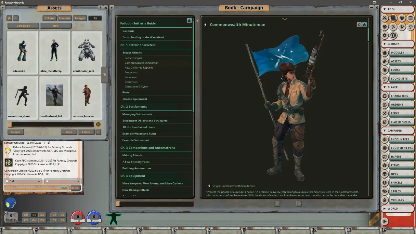Collapse the book index with orange arrow

click(197, 21)
